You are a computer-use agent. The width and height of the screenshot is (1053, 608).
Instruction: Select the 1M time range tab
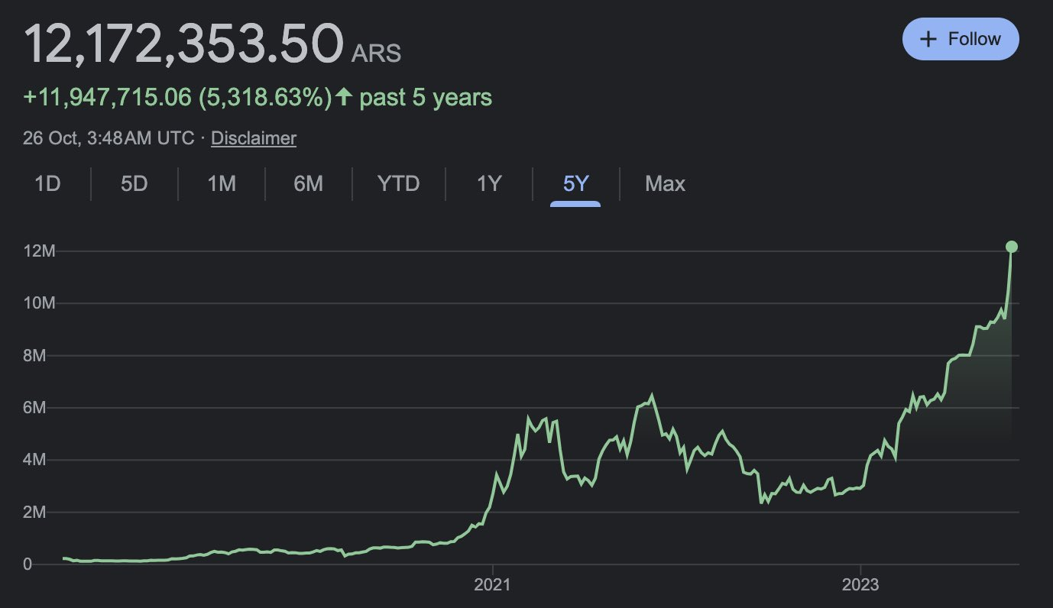[x=222, y=184]
